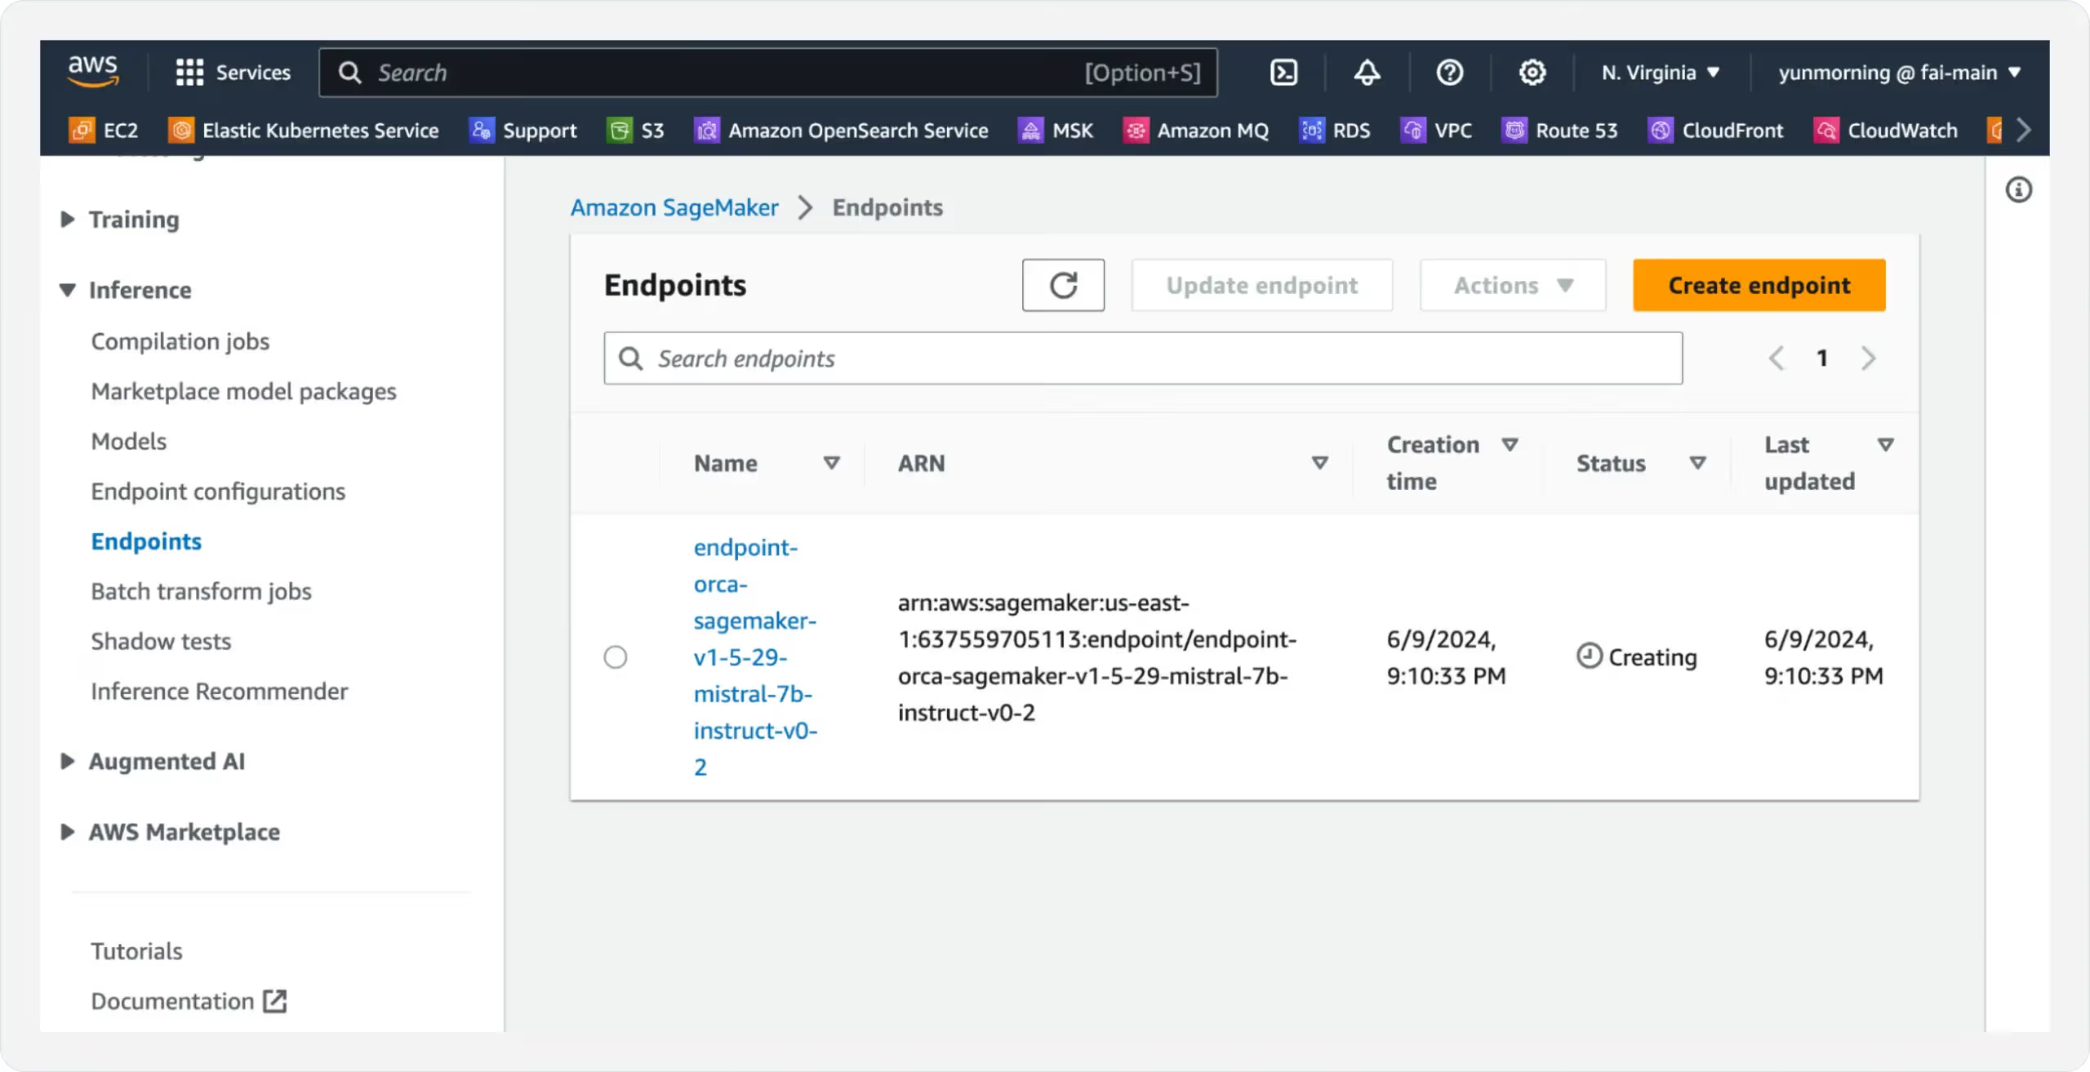Select the endpoint-orca-sagemaker radio button
The image size is (2090, 1072).
[616, 656]
